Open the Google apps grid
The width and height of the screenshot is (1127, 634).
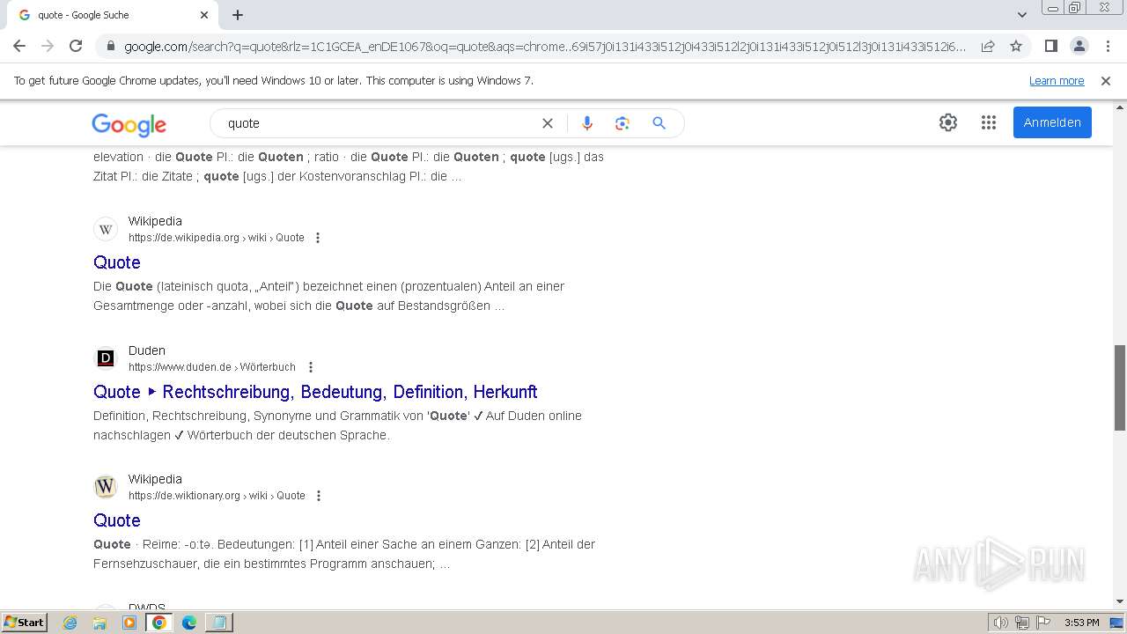pos(989,122)
